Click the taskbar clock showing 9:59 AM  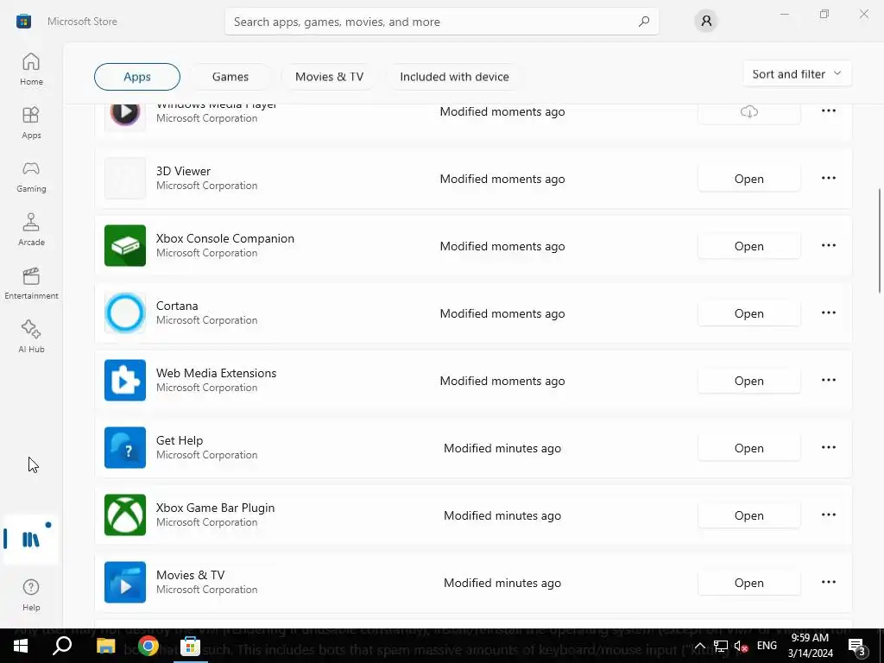810,646
